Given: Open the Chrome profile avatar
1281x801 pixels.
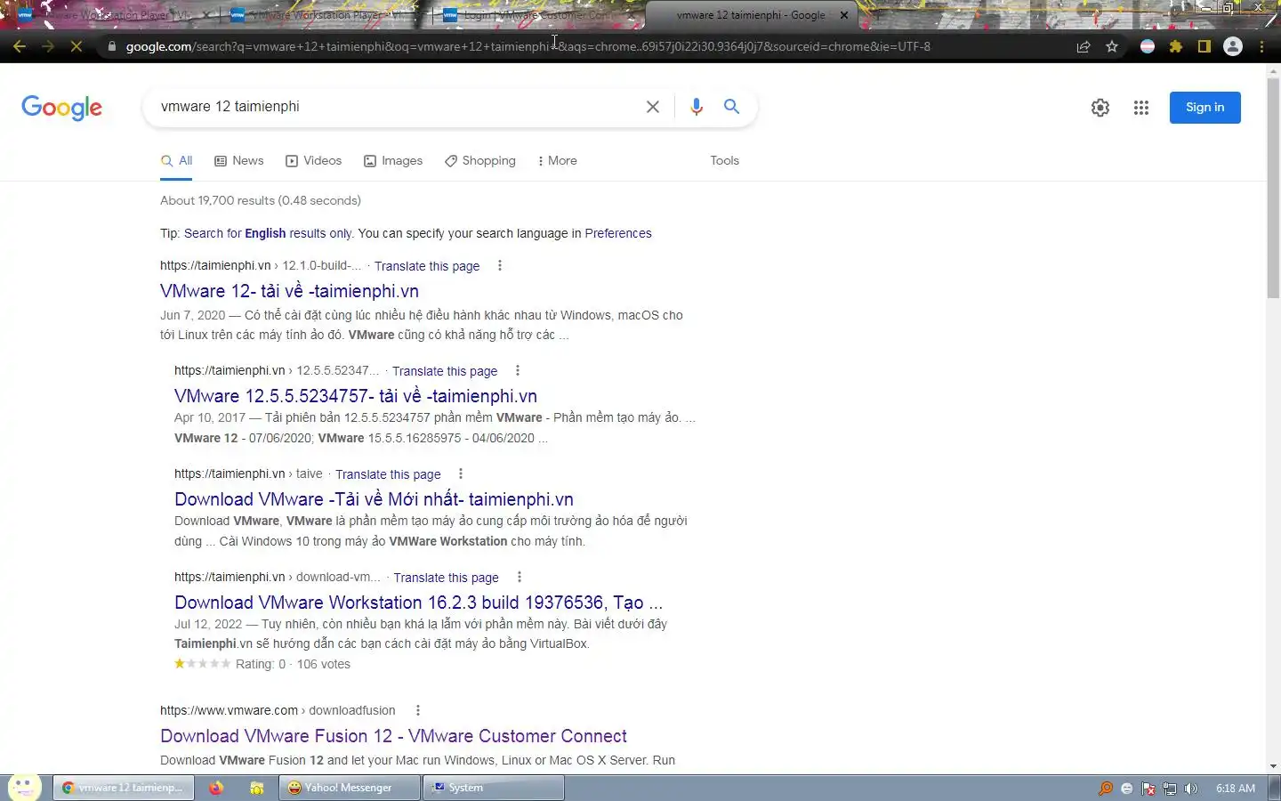Looking at the screenshot, I should (x=1233, y=46).
